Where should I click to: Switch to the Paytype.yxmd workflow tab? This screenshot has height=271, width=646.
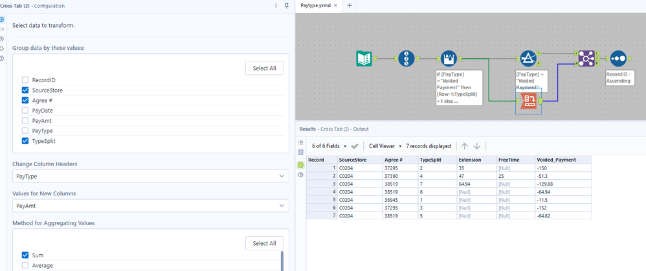click(316, 6)
